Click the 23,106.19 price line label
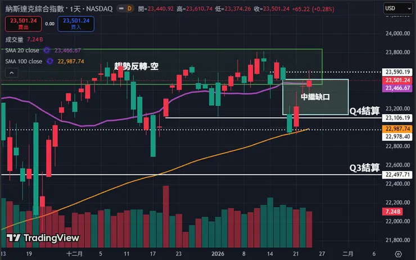Screen dimensions: 416x260 [x=397, y=118]
